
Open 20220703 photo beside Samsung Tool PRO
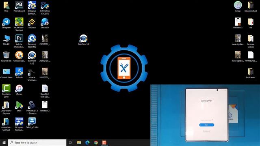(45, 40)
